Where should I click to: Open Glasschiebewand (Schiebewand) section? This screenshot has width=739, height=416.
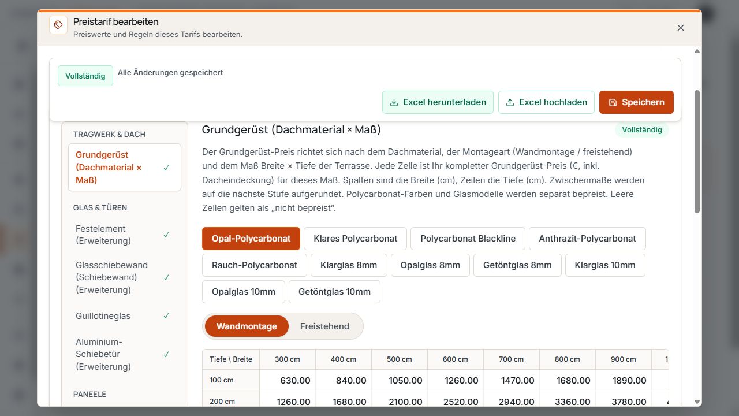point(124,277)
